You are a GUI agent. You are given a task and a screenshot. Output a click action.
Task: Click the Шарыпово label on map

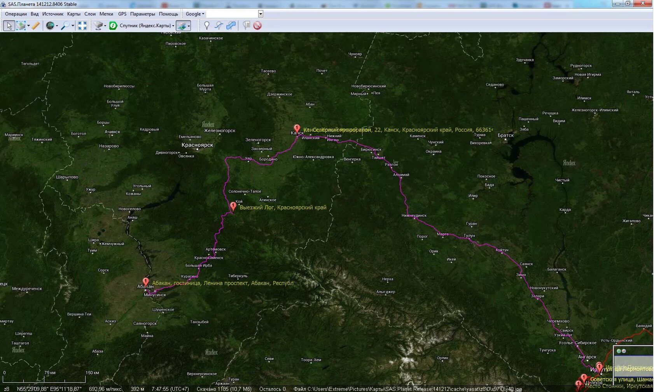click(67, 177)
